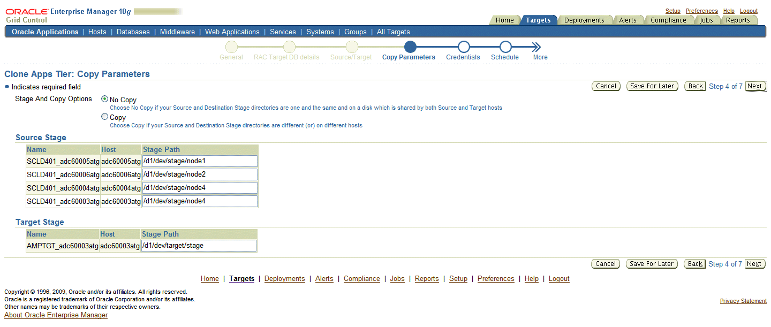Click the footer Home link

point(210,279)
